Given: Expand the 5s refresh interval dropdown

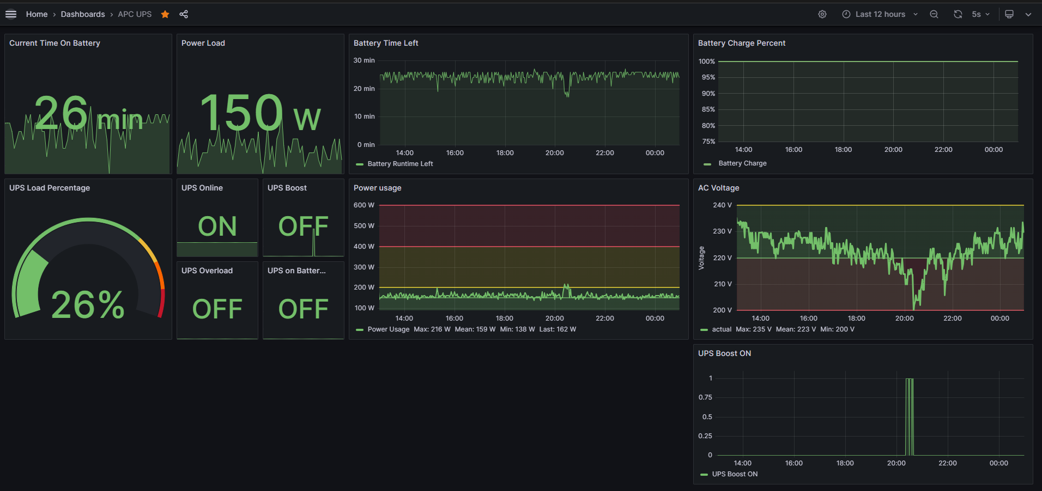Looking at the screenshot, I should tap(982, 14).
